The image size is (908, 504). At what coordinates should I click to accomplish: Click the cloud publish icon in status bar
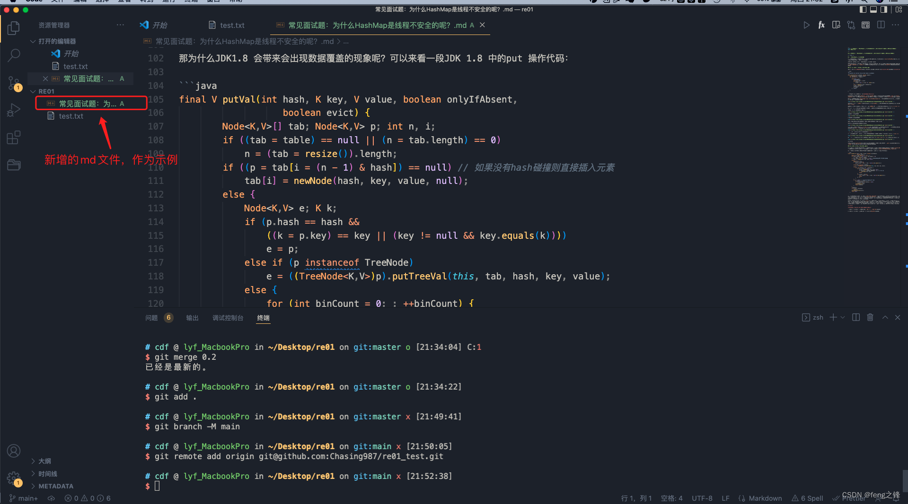[x=51, y=498]
